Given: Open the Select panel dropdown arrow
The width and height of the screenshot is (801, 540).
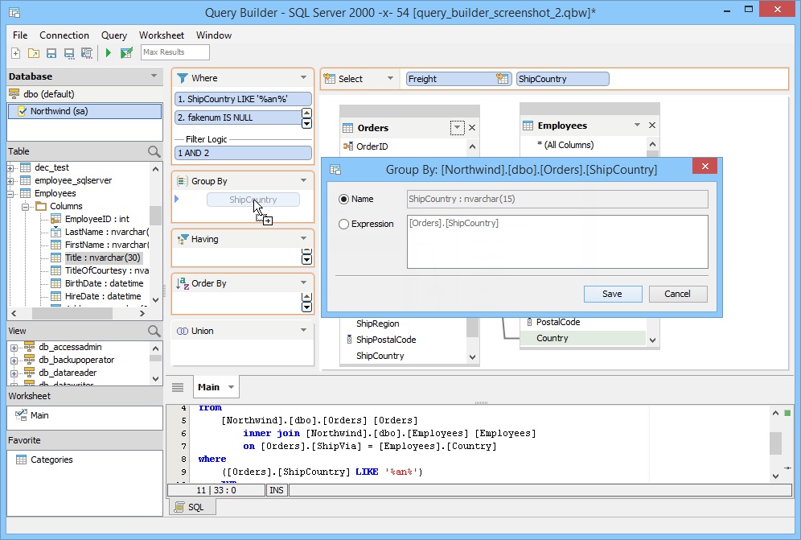Looking at the screenshot, I should [390, 78].
